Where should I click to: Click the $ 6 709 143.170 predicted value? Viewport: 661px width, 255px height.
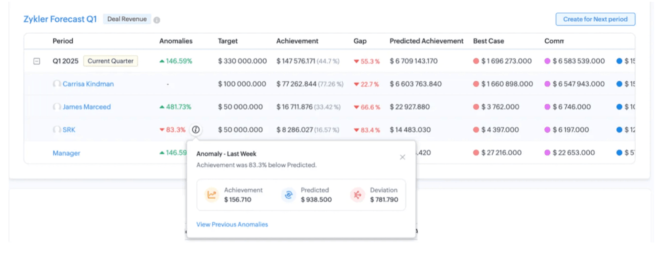coord(414,61)
